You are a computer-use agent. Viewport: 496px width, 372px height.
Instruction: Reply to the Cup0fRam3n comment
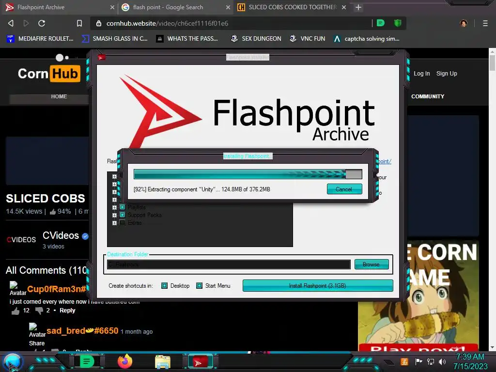tap(67, 310)
